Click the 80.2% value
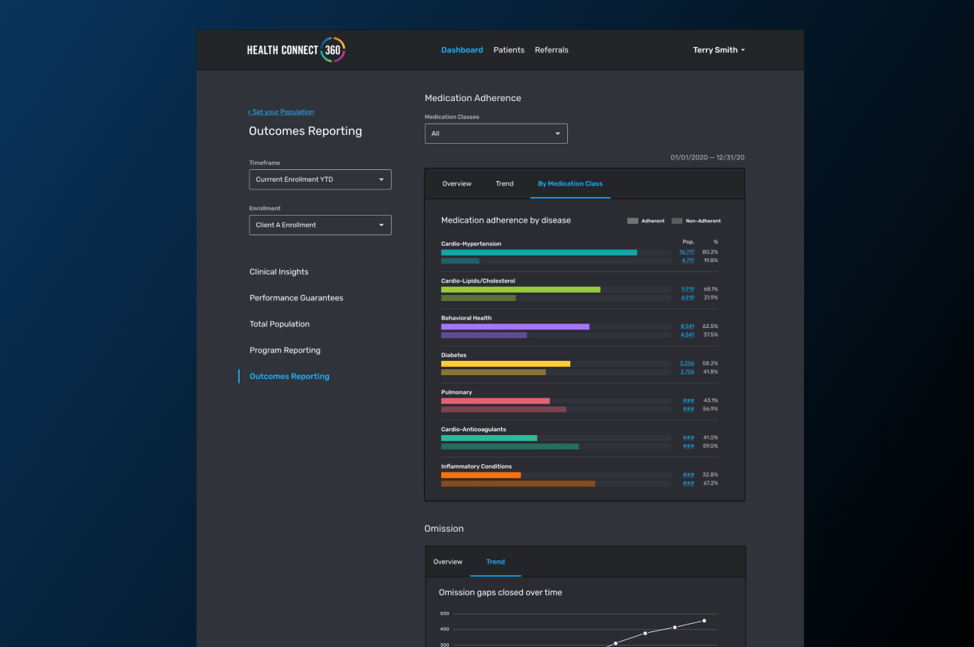974x647 pixels. click(x=710, y=252)
